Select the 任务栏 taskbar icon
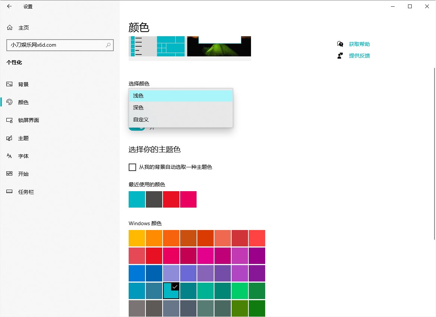 [10, 192]
